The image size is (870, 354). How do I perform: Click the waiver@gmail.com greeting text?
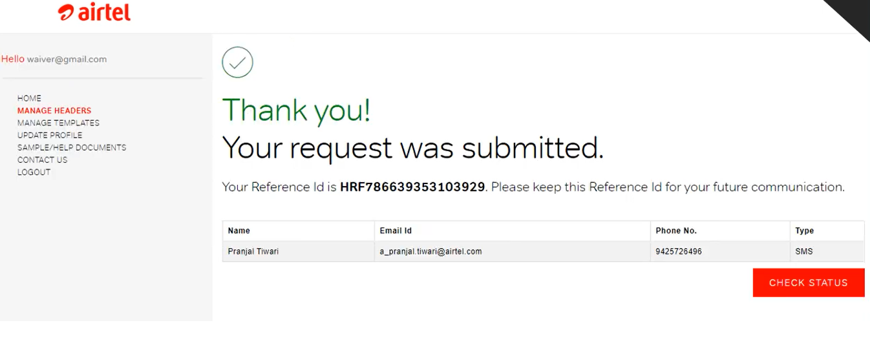click(x=67, y=59)
